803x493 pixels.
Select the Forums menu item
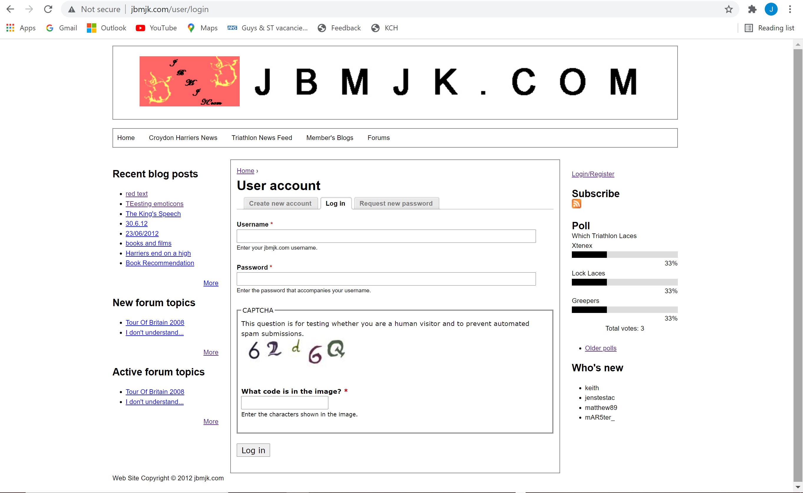tap(379, 137)
